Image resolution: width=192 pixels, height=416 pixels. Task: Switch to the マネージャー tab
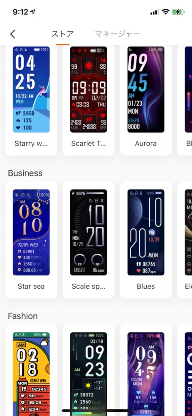tap(118, 34)
